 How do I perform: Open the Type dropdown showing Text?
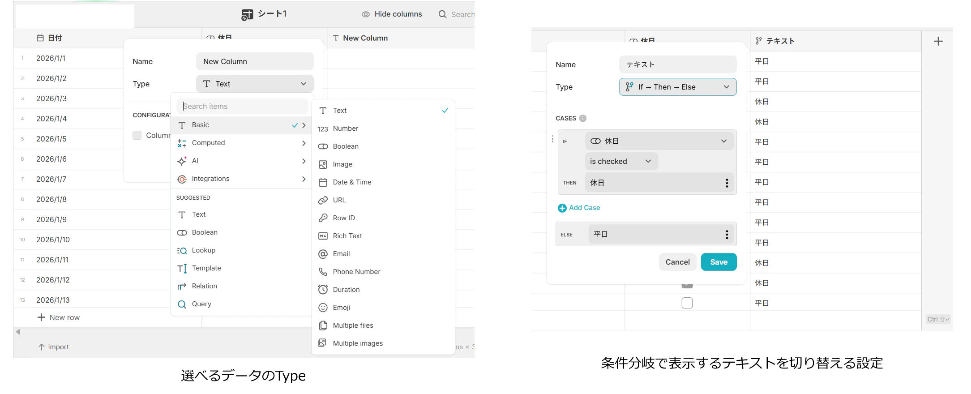pos(255,84)
